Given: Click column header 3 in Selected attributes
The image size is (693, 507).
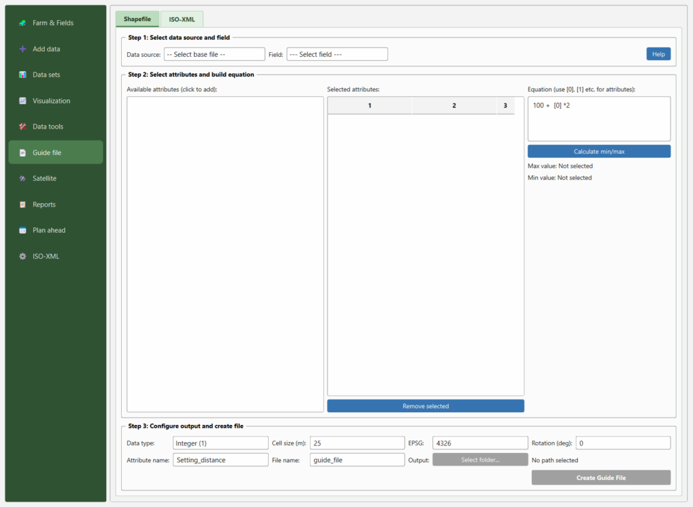Looking at the screenshot, I should pos(505,106).
